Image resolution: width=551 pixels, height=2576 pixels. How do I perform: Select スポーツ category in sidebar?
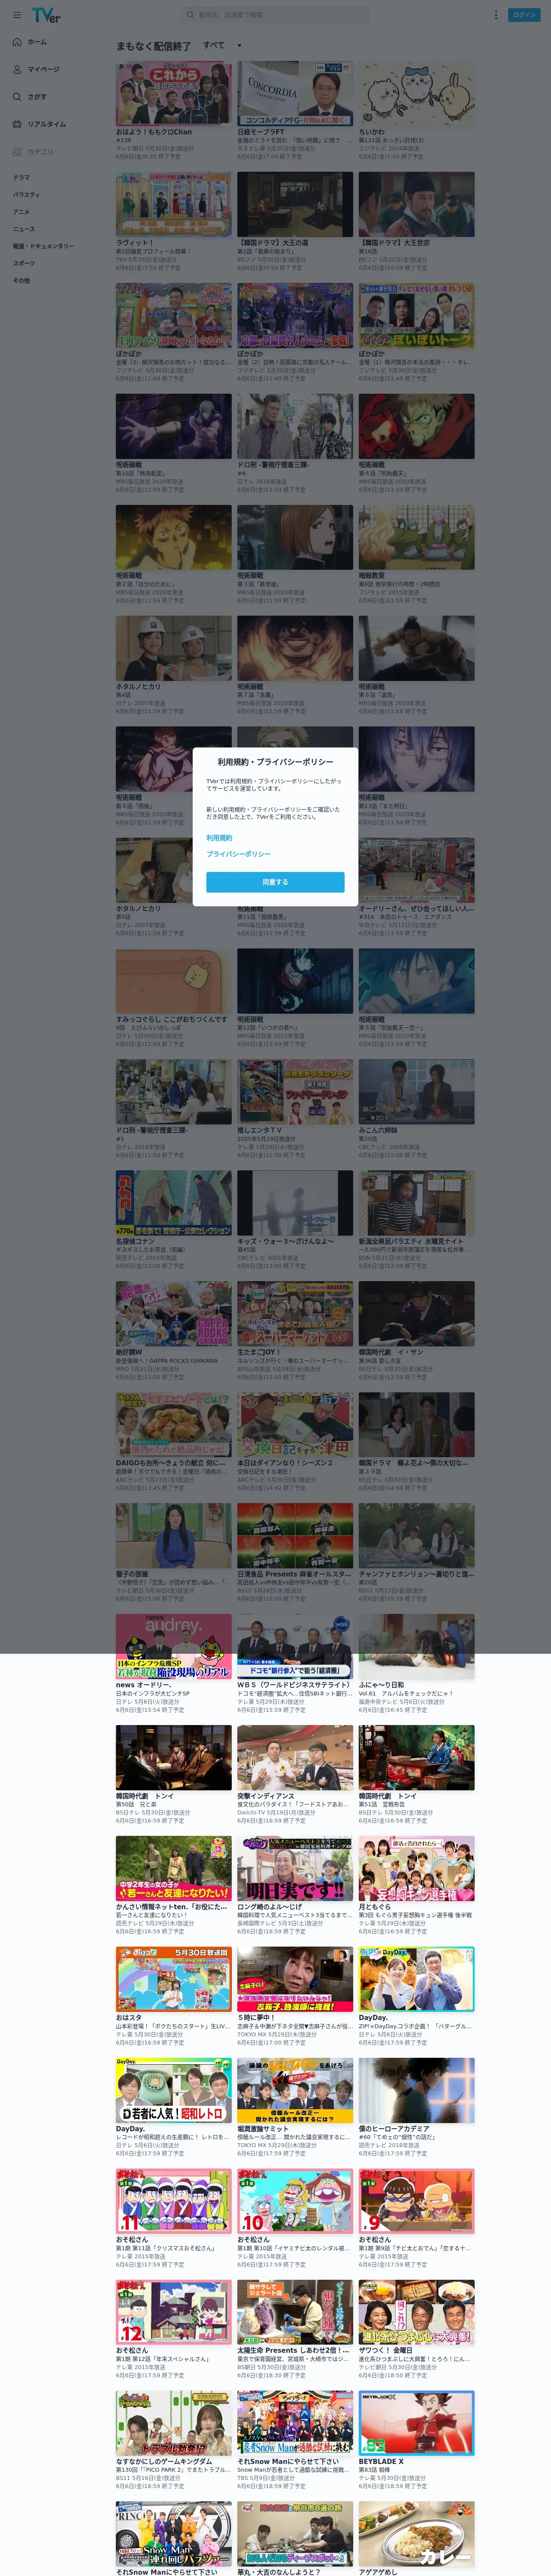click(x=23, y=263)
